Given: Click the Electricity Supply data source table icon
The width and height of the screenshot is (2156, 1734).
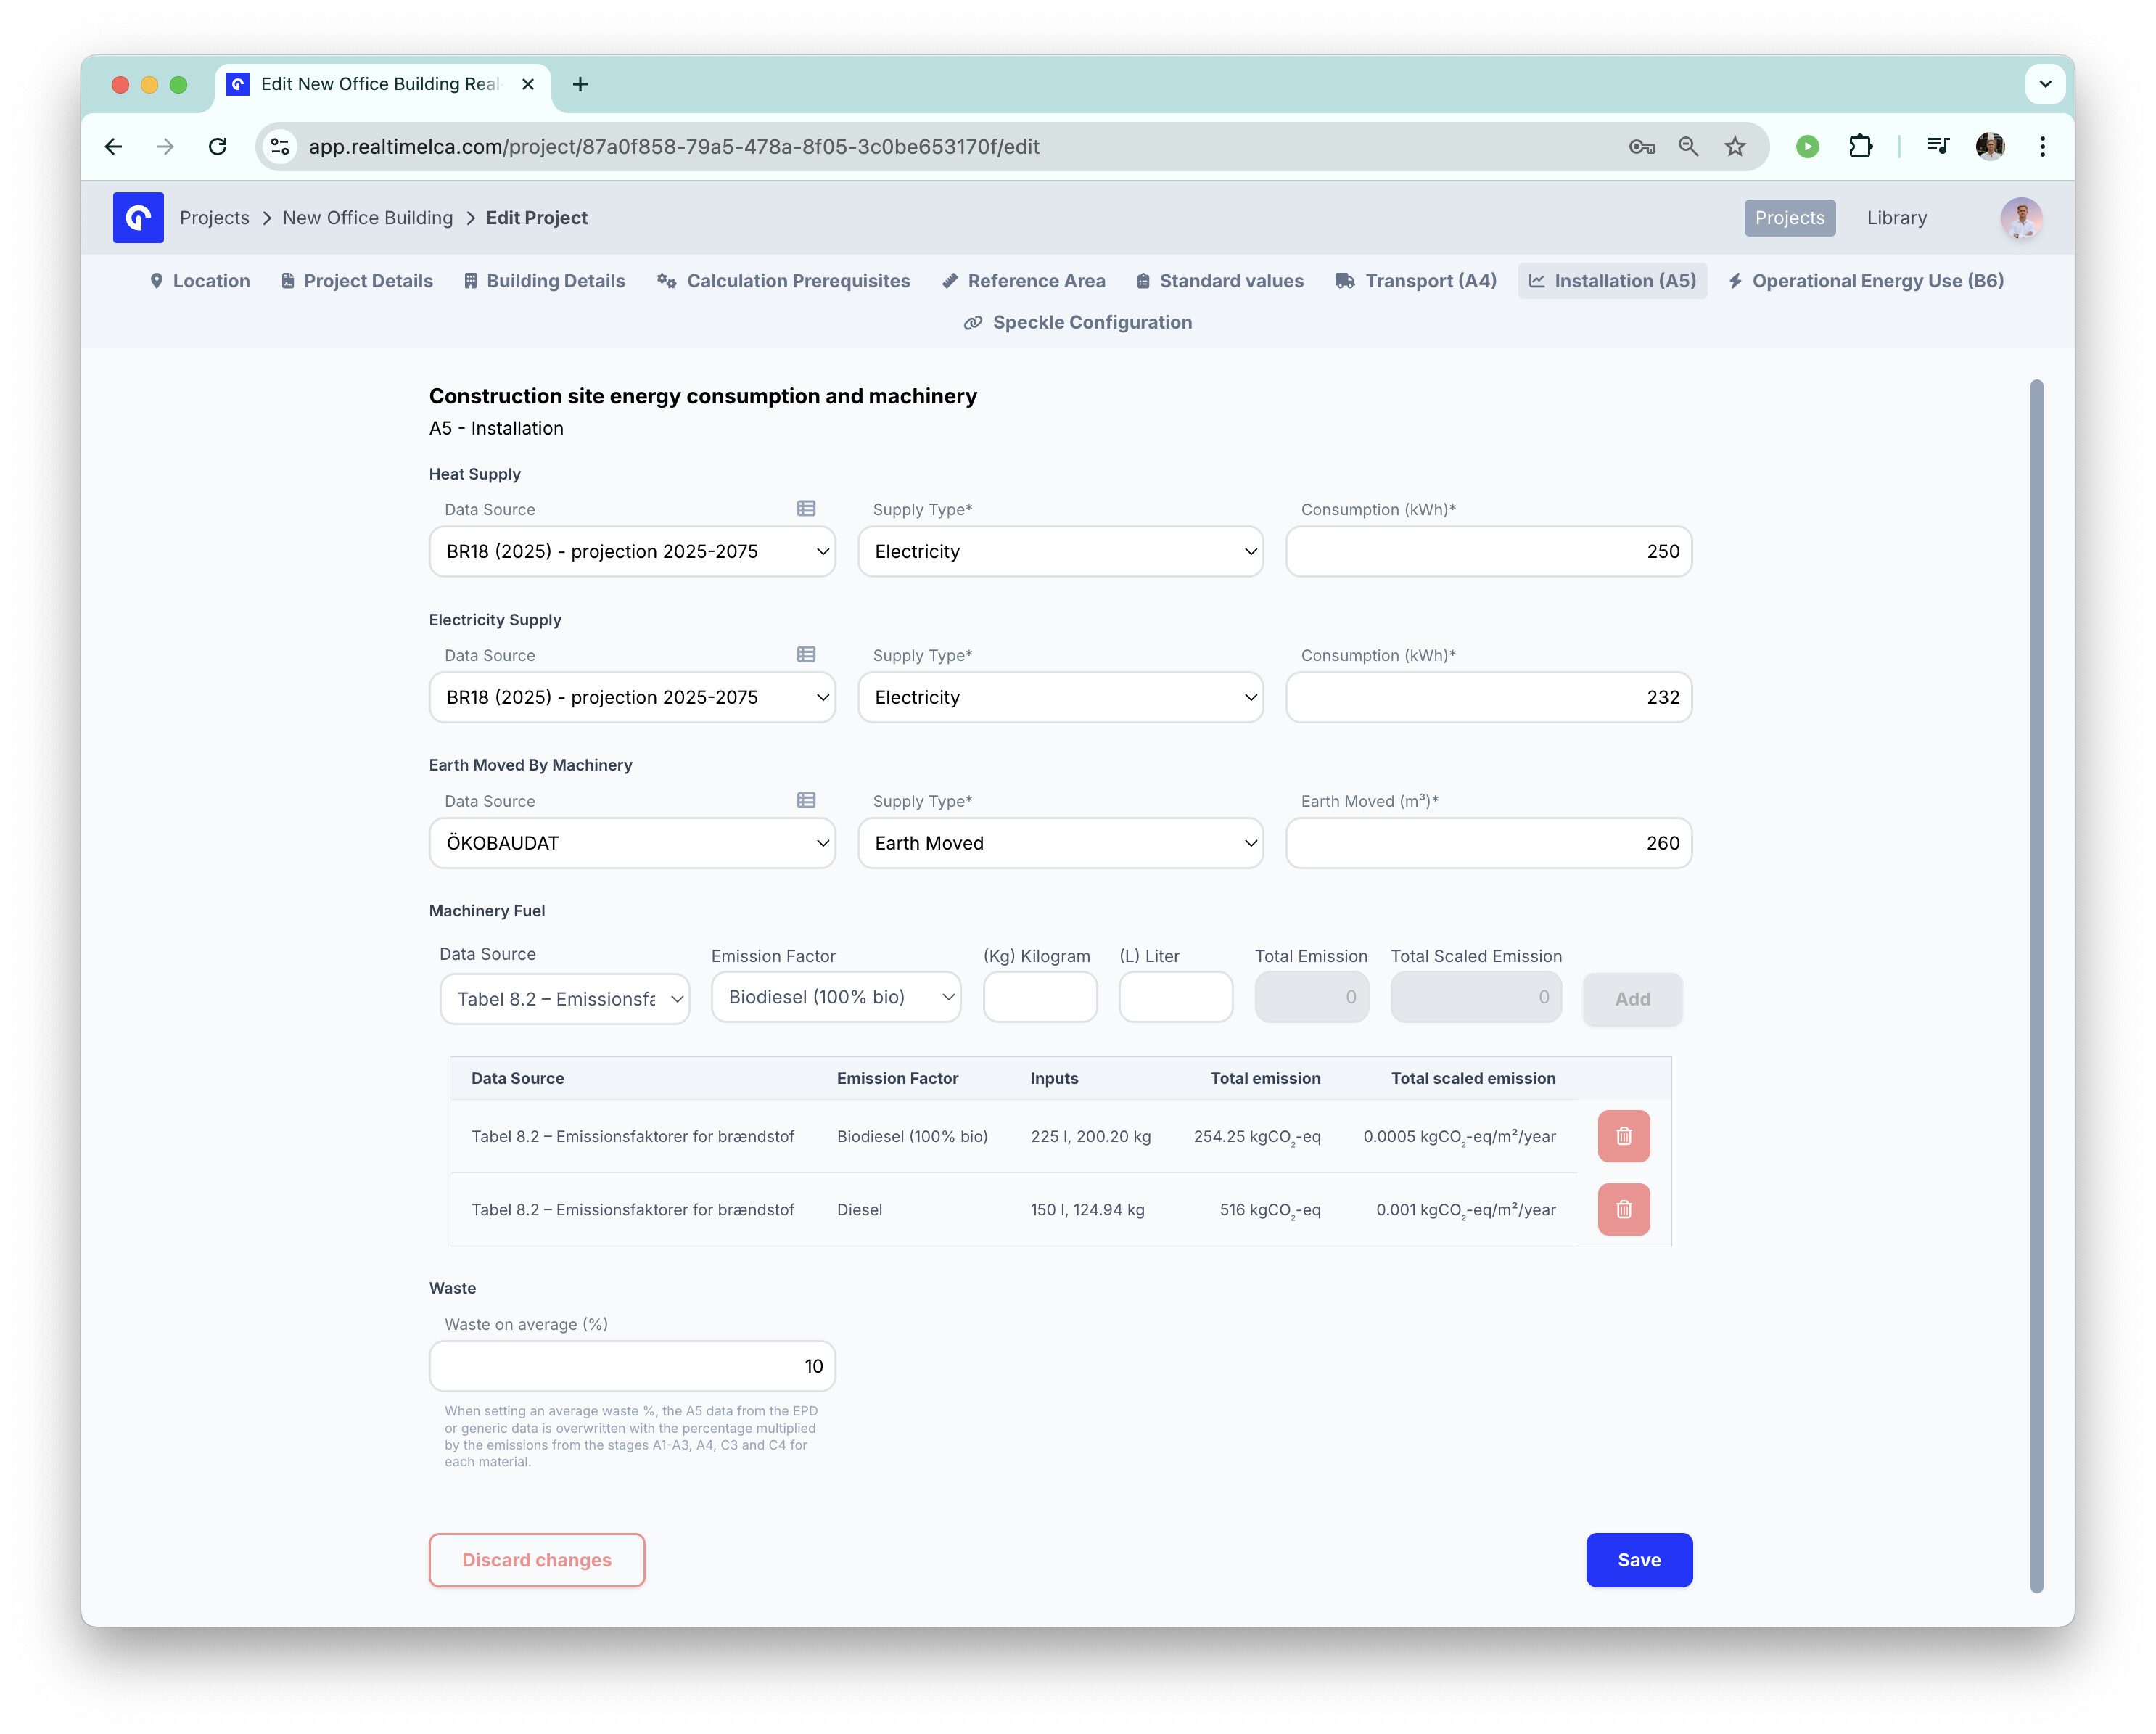Looking at the screenshot, I should pos(806,655).
